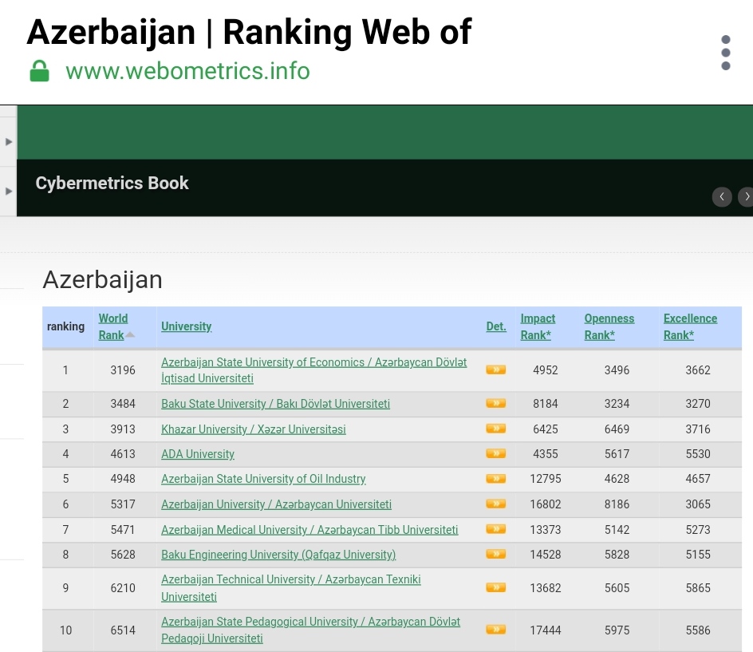Open details icon for Azerbaijan University row 6
Screen dimensions: 753x652
point(496,504)
